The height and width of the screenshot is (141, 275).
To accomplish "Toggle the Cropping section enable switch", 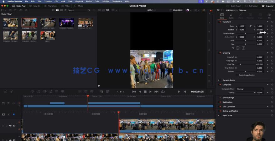I will 220,53.
